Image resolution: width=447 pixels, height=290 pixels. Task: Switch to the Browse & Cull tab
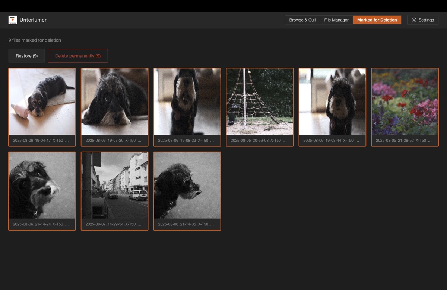[x=302, y=20]
